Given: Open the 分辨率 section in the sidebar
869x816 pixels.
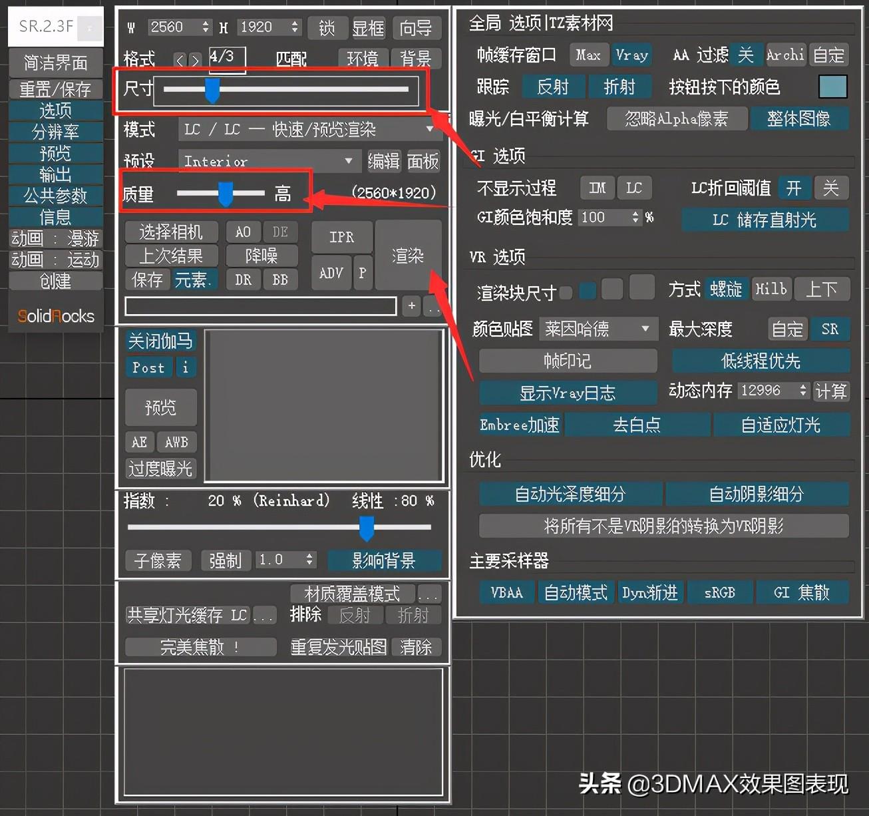Looking at the screenshot, I should point(56,132).
